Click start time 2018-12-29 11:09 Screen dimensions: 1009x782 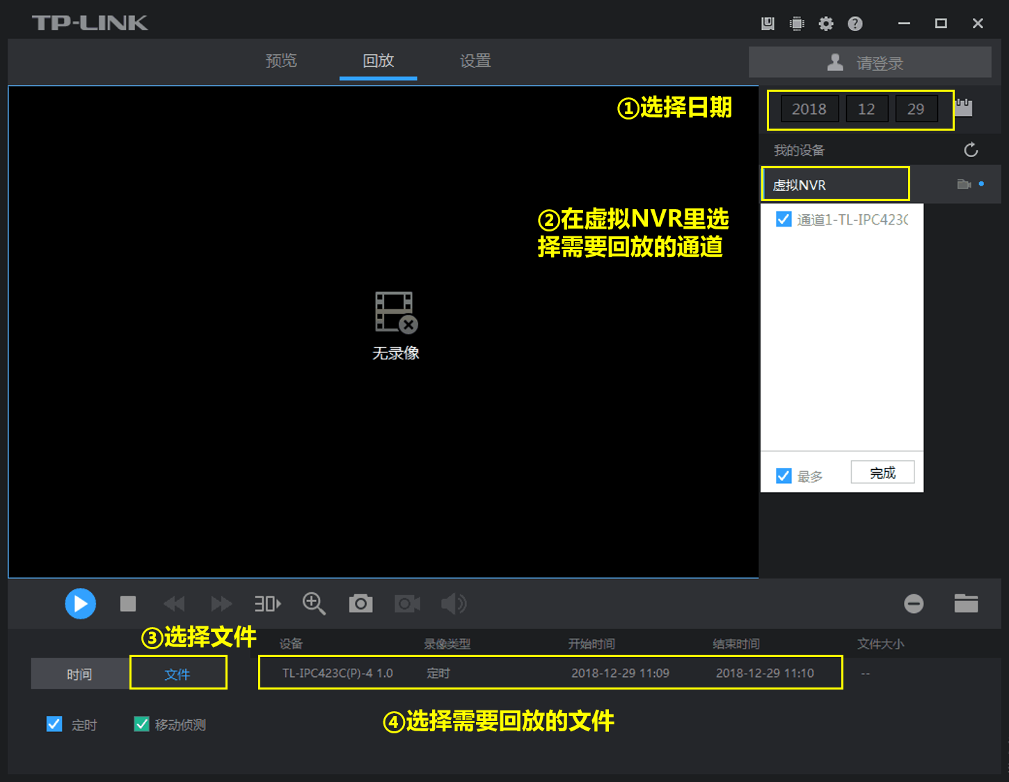click(620, 673)
